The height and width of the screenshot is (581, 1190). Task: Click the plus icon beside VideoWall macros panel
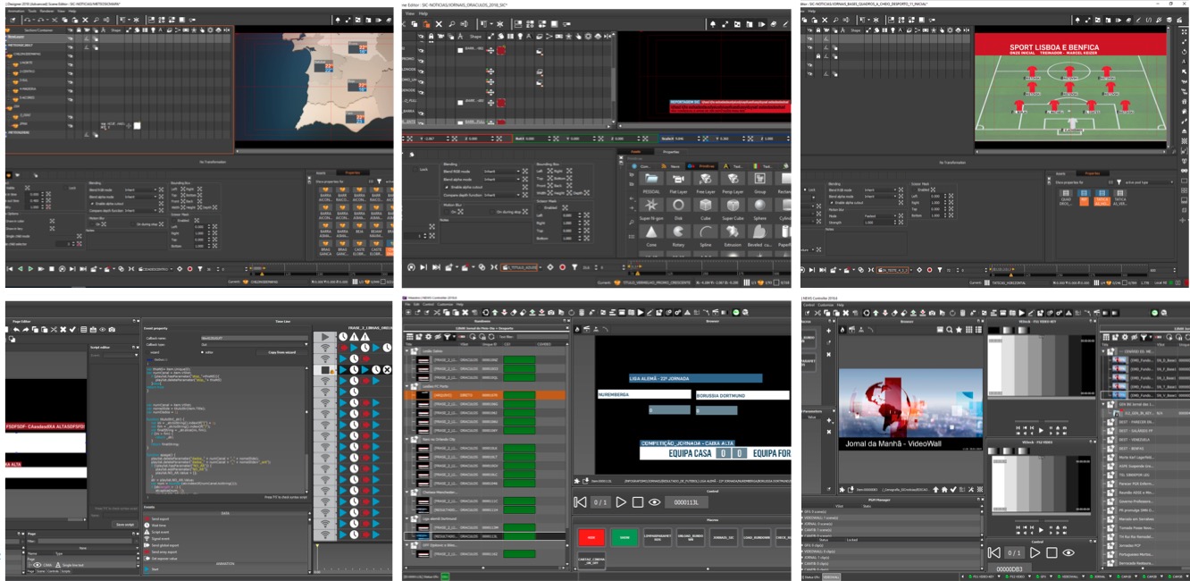(828, 331)
